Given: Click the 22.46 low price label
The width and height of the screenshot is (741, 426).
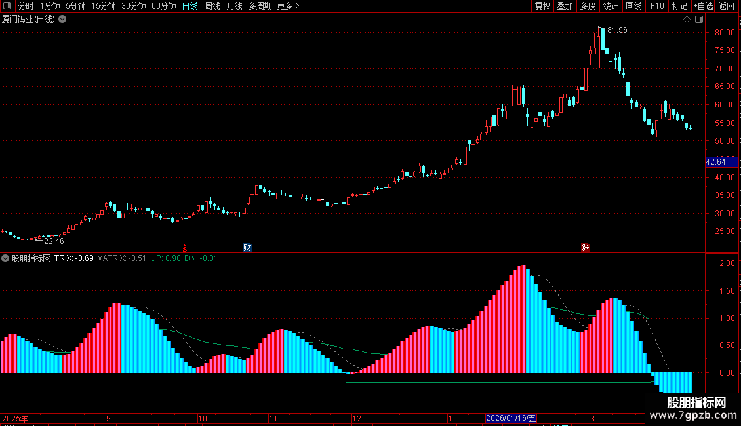Looking at the screenshot, I should click(54, 241).
